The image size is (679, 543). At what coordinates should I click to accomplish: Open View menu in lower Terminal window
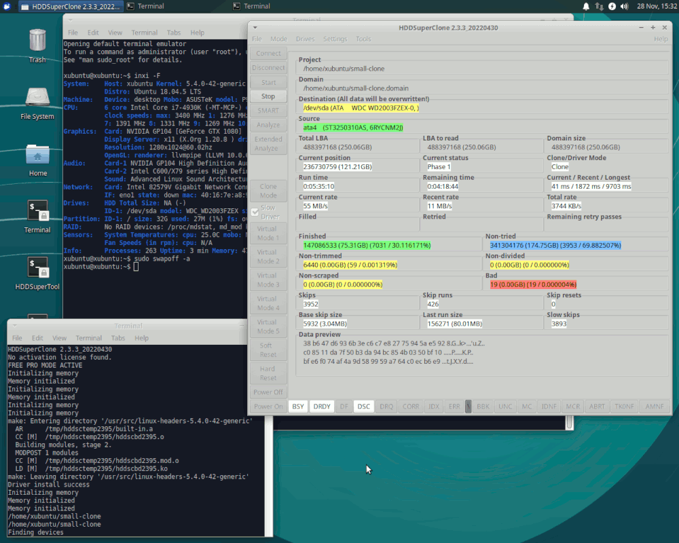[59, 338]
